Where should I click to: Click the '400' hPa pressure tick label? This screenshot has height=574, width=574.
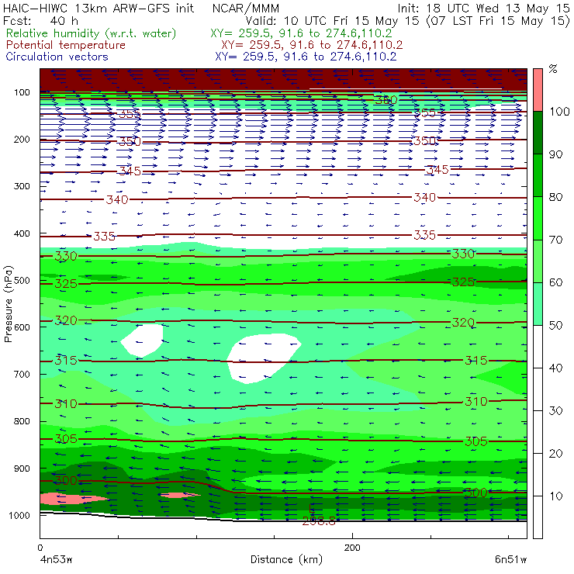point(22,233)
